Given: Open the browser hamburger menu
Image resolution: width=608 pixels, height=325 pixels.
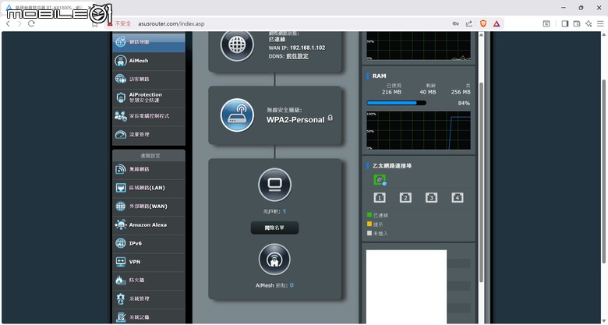Looking at the screenshot, I should [600, 23].
